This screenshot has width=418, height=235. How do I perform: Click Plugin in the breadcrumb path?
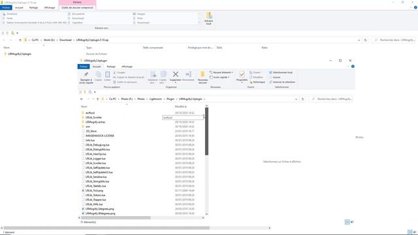tap(170, 99)
